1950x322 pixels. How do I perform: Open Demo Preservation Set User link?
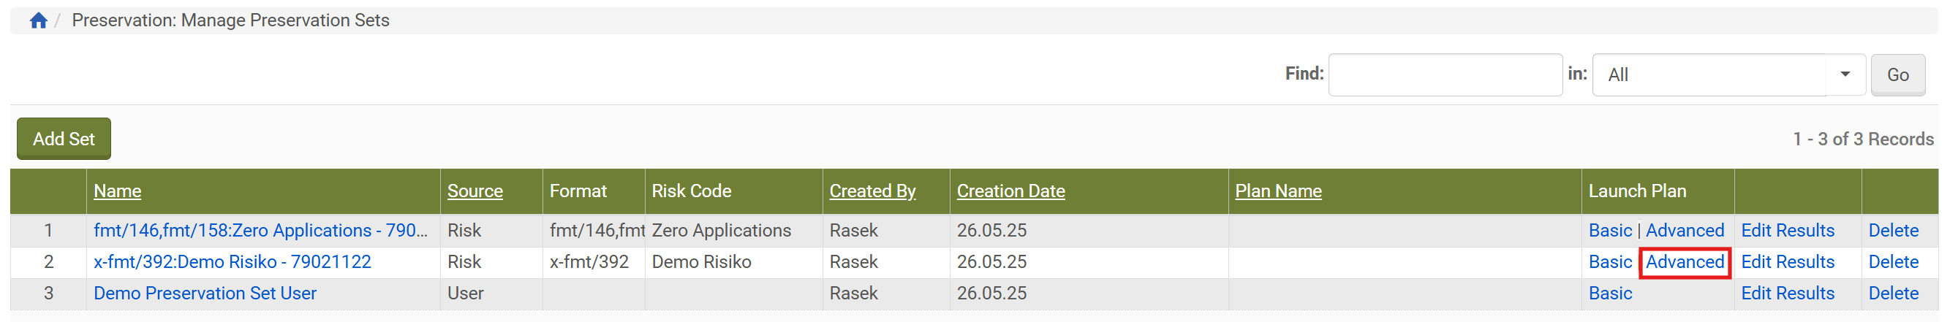click(x=205, y=294)
